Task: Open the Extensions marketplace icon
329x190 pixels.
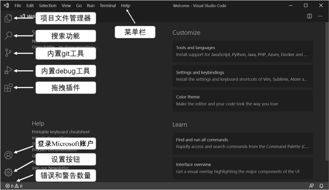Action: point(8,88)
